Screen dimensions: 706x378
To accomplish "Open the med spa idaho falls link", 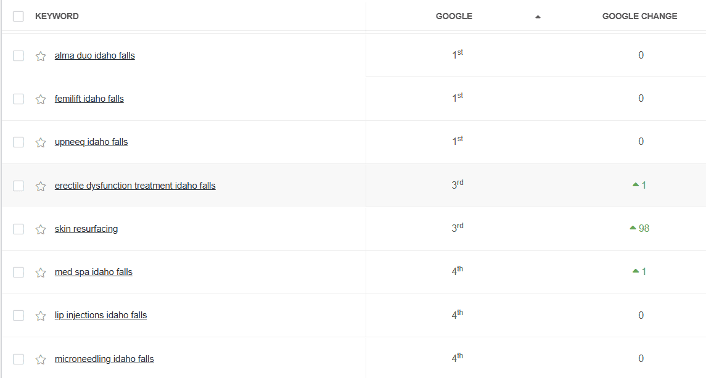I will pyautogui.click(x=94, y=272).
